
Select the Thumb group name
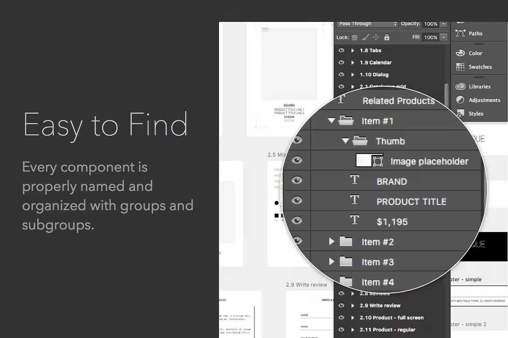click(x=390, y=141)
